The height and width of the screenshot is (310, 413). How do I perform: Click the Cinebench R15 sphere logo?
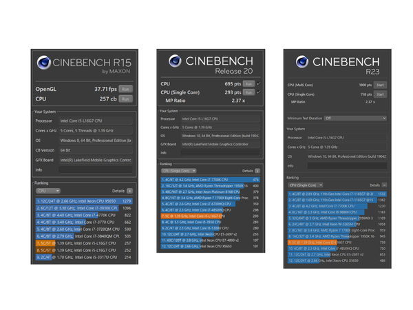coord(44,63)
